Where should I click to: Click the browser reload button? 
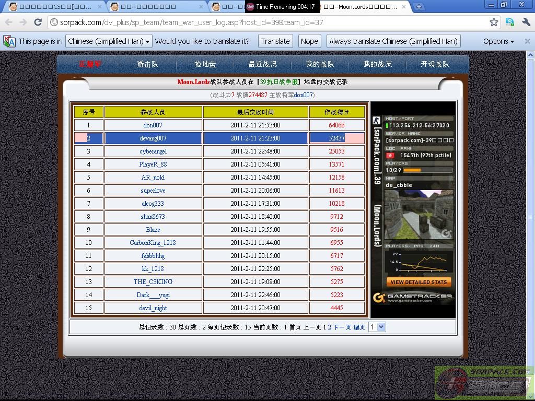point(38,22)
